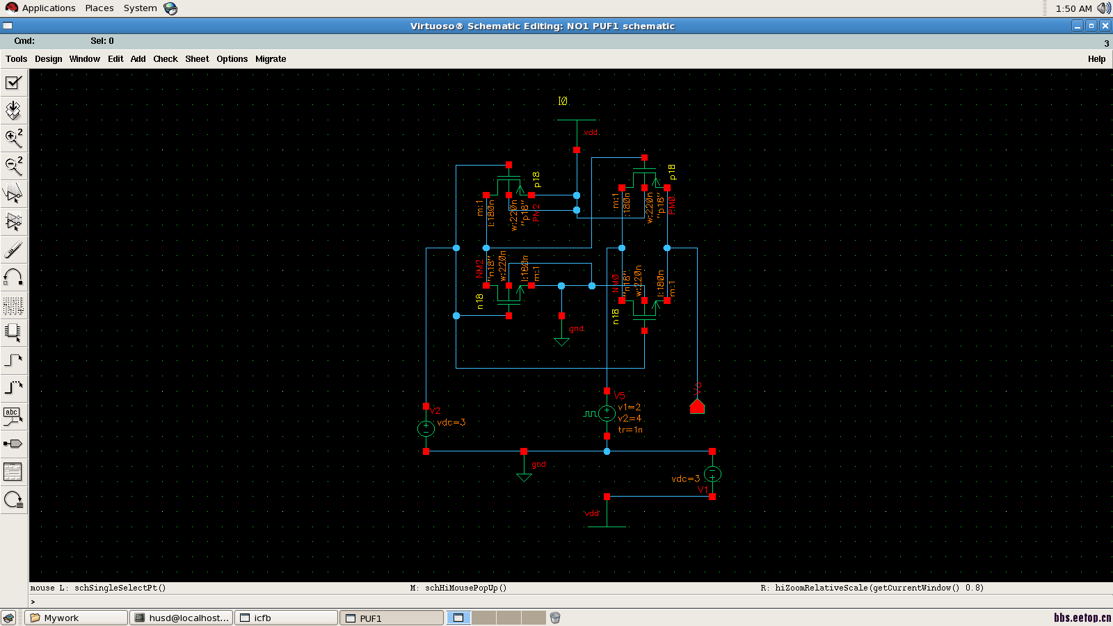1113x626 pixels.
Task: Select the Add Instance chip icon
Action: pyautogui.click(x=13, y=332)
